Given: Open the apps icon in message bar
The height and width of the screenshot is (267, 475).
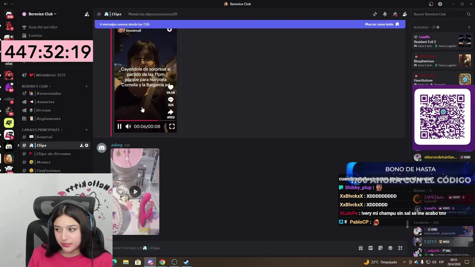Looking at the screenshot, I should click(x=400, y=248).
